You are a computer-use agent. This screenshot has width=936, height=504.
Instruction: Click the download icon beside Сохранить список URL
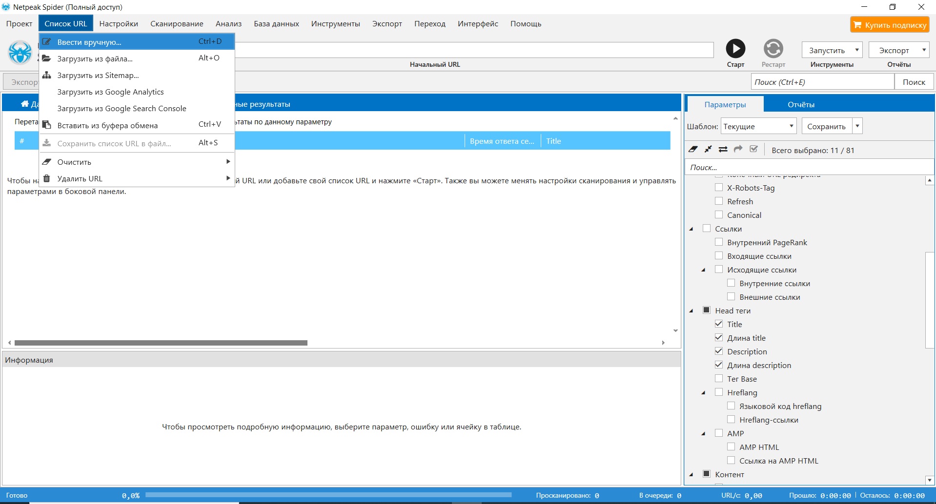click(x=47, y=143)
